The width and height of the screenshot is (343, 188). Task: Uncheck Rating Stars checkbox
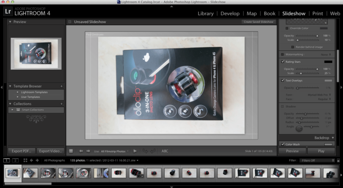point(283,61)
